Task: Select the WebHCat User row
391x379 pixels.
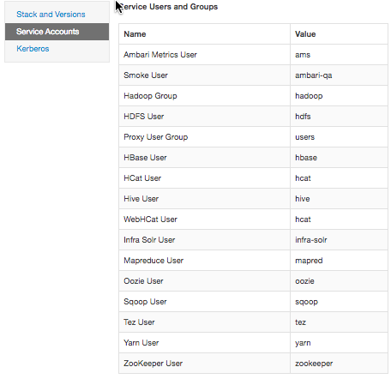Action: 253,220
